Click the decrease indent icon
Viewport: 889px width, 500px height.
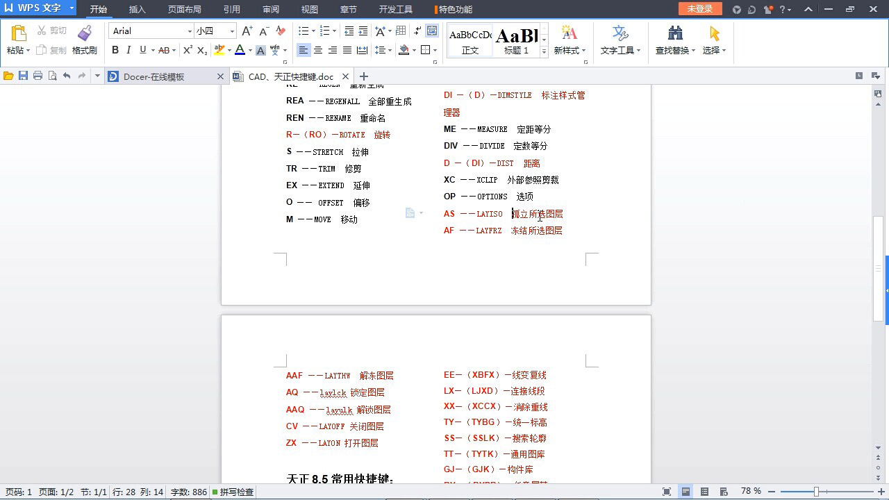click(x=349, y=31)
